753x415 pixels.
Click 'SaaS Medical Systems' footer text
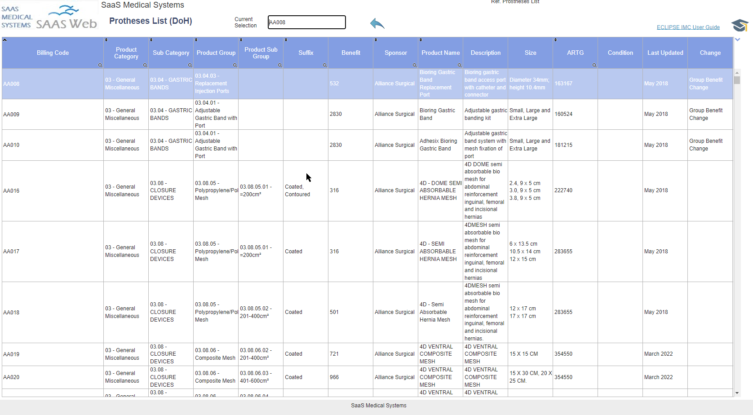pos(379,406)
